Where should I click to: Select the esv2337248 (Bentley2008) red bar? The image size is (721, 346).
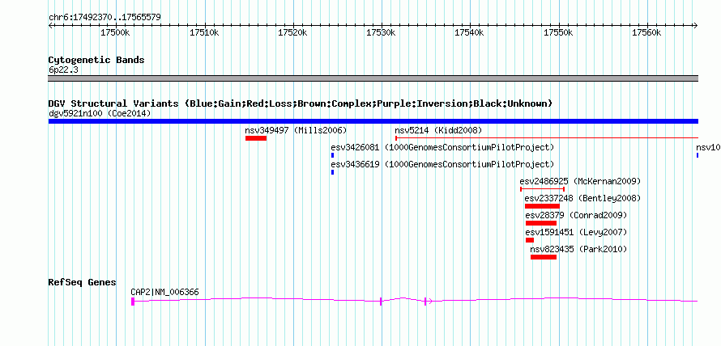coord(542,206)
